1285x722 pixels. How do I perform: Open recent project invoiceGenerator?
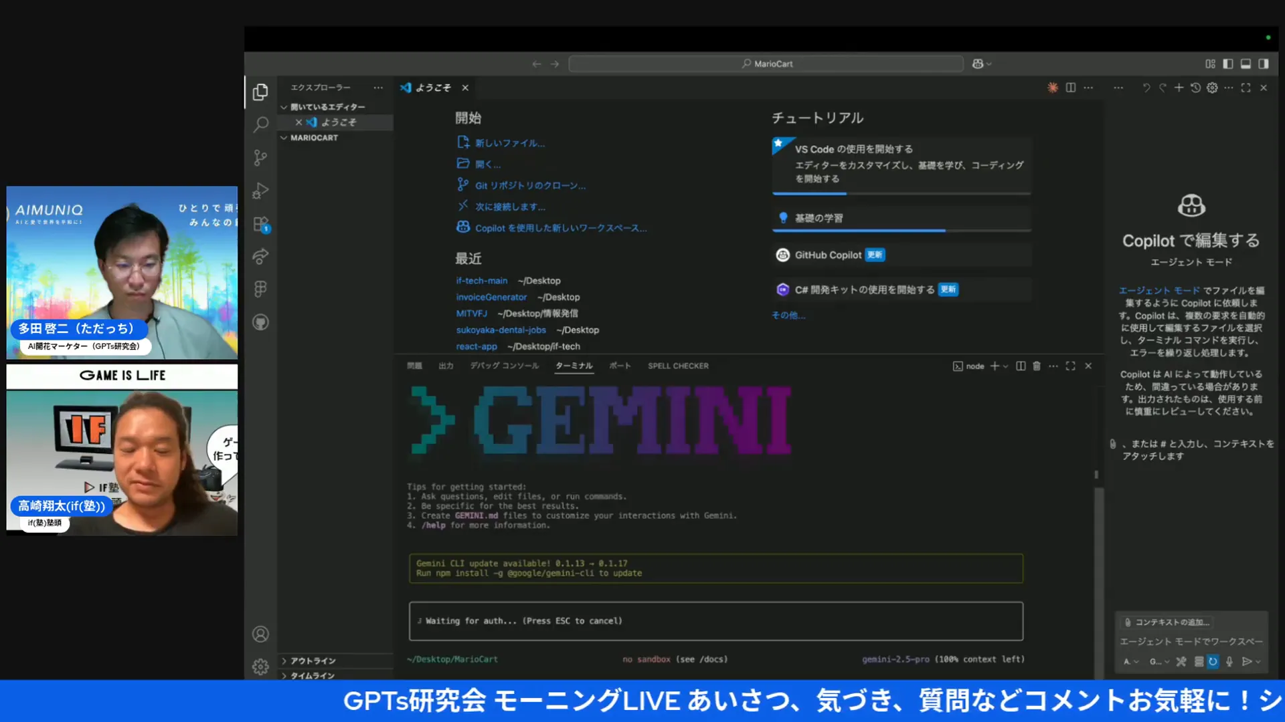click(491, 297)
